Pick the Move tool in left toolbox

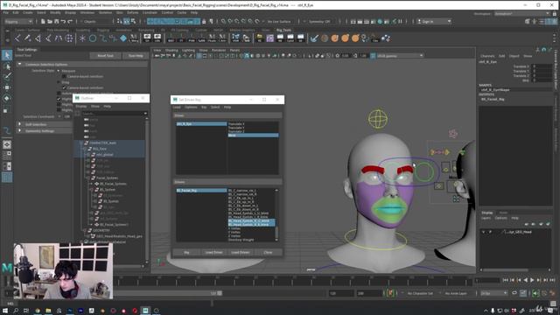point(7,87)
